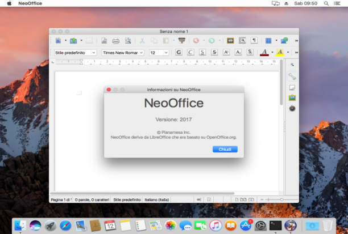Expand the font color dropdown arrow
The image size is (348, 234).
click(272, 53)
